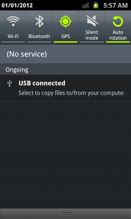This screenshot has height=219, width=131.
Task: Tap the green Auto rotation arrow icon
Action: pos(118,21)
